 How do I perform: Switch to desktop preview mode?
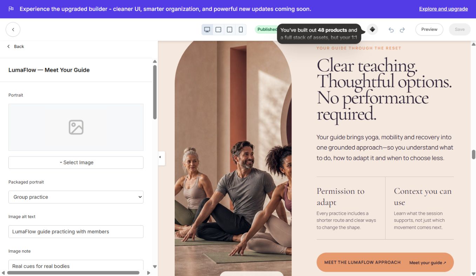(207, 30)
